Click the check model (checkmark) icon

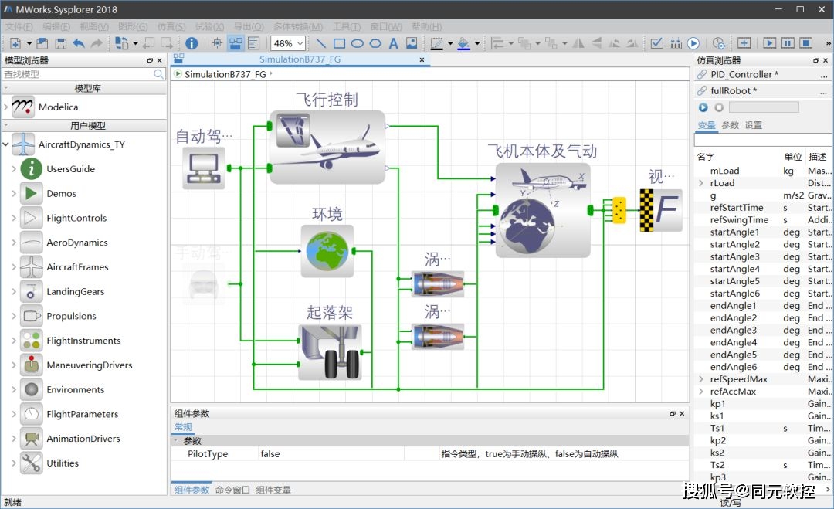point(657,43)
